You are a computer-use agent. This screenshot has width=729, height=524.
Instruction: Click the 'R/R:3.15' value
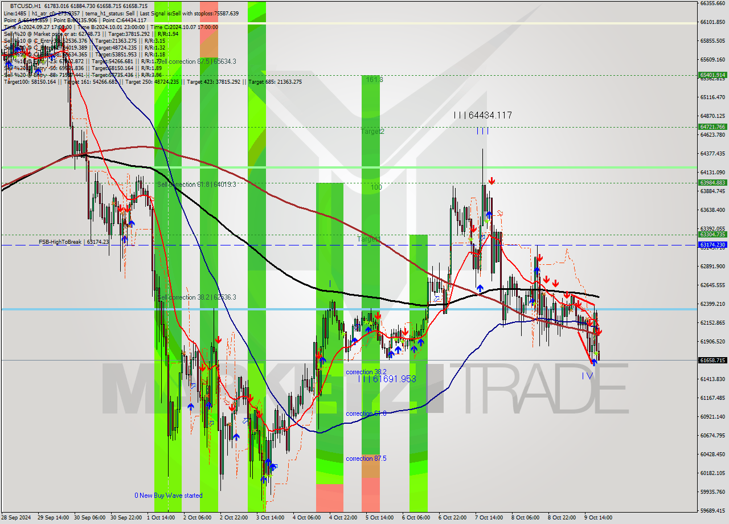[154, 40]
